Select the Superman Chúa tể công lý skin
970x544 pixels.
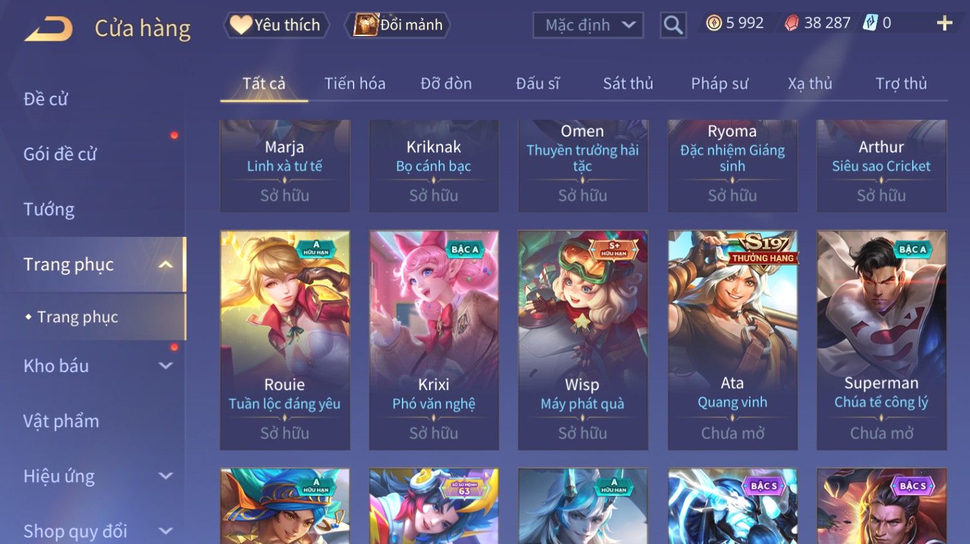[x=882, y=340]
